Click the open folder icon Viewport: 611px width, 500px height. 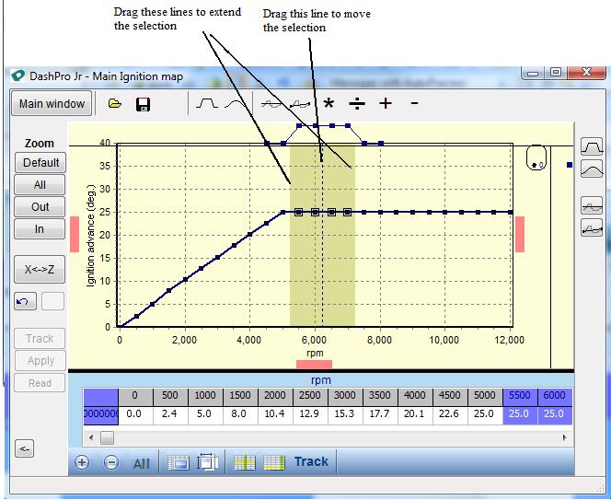(115, 104)
